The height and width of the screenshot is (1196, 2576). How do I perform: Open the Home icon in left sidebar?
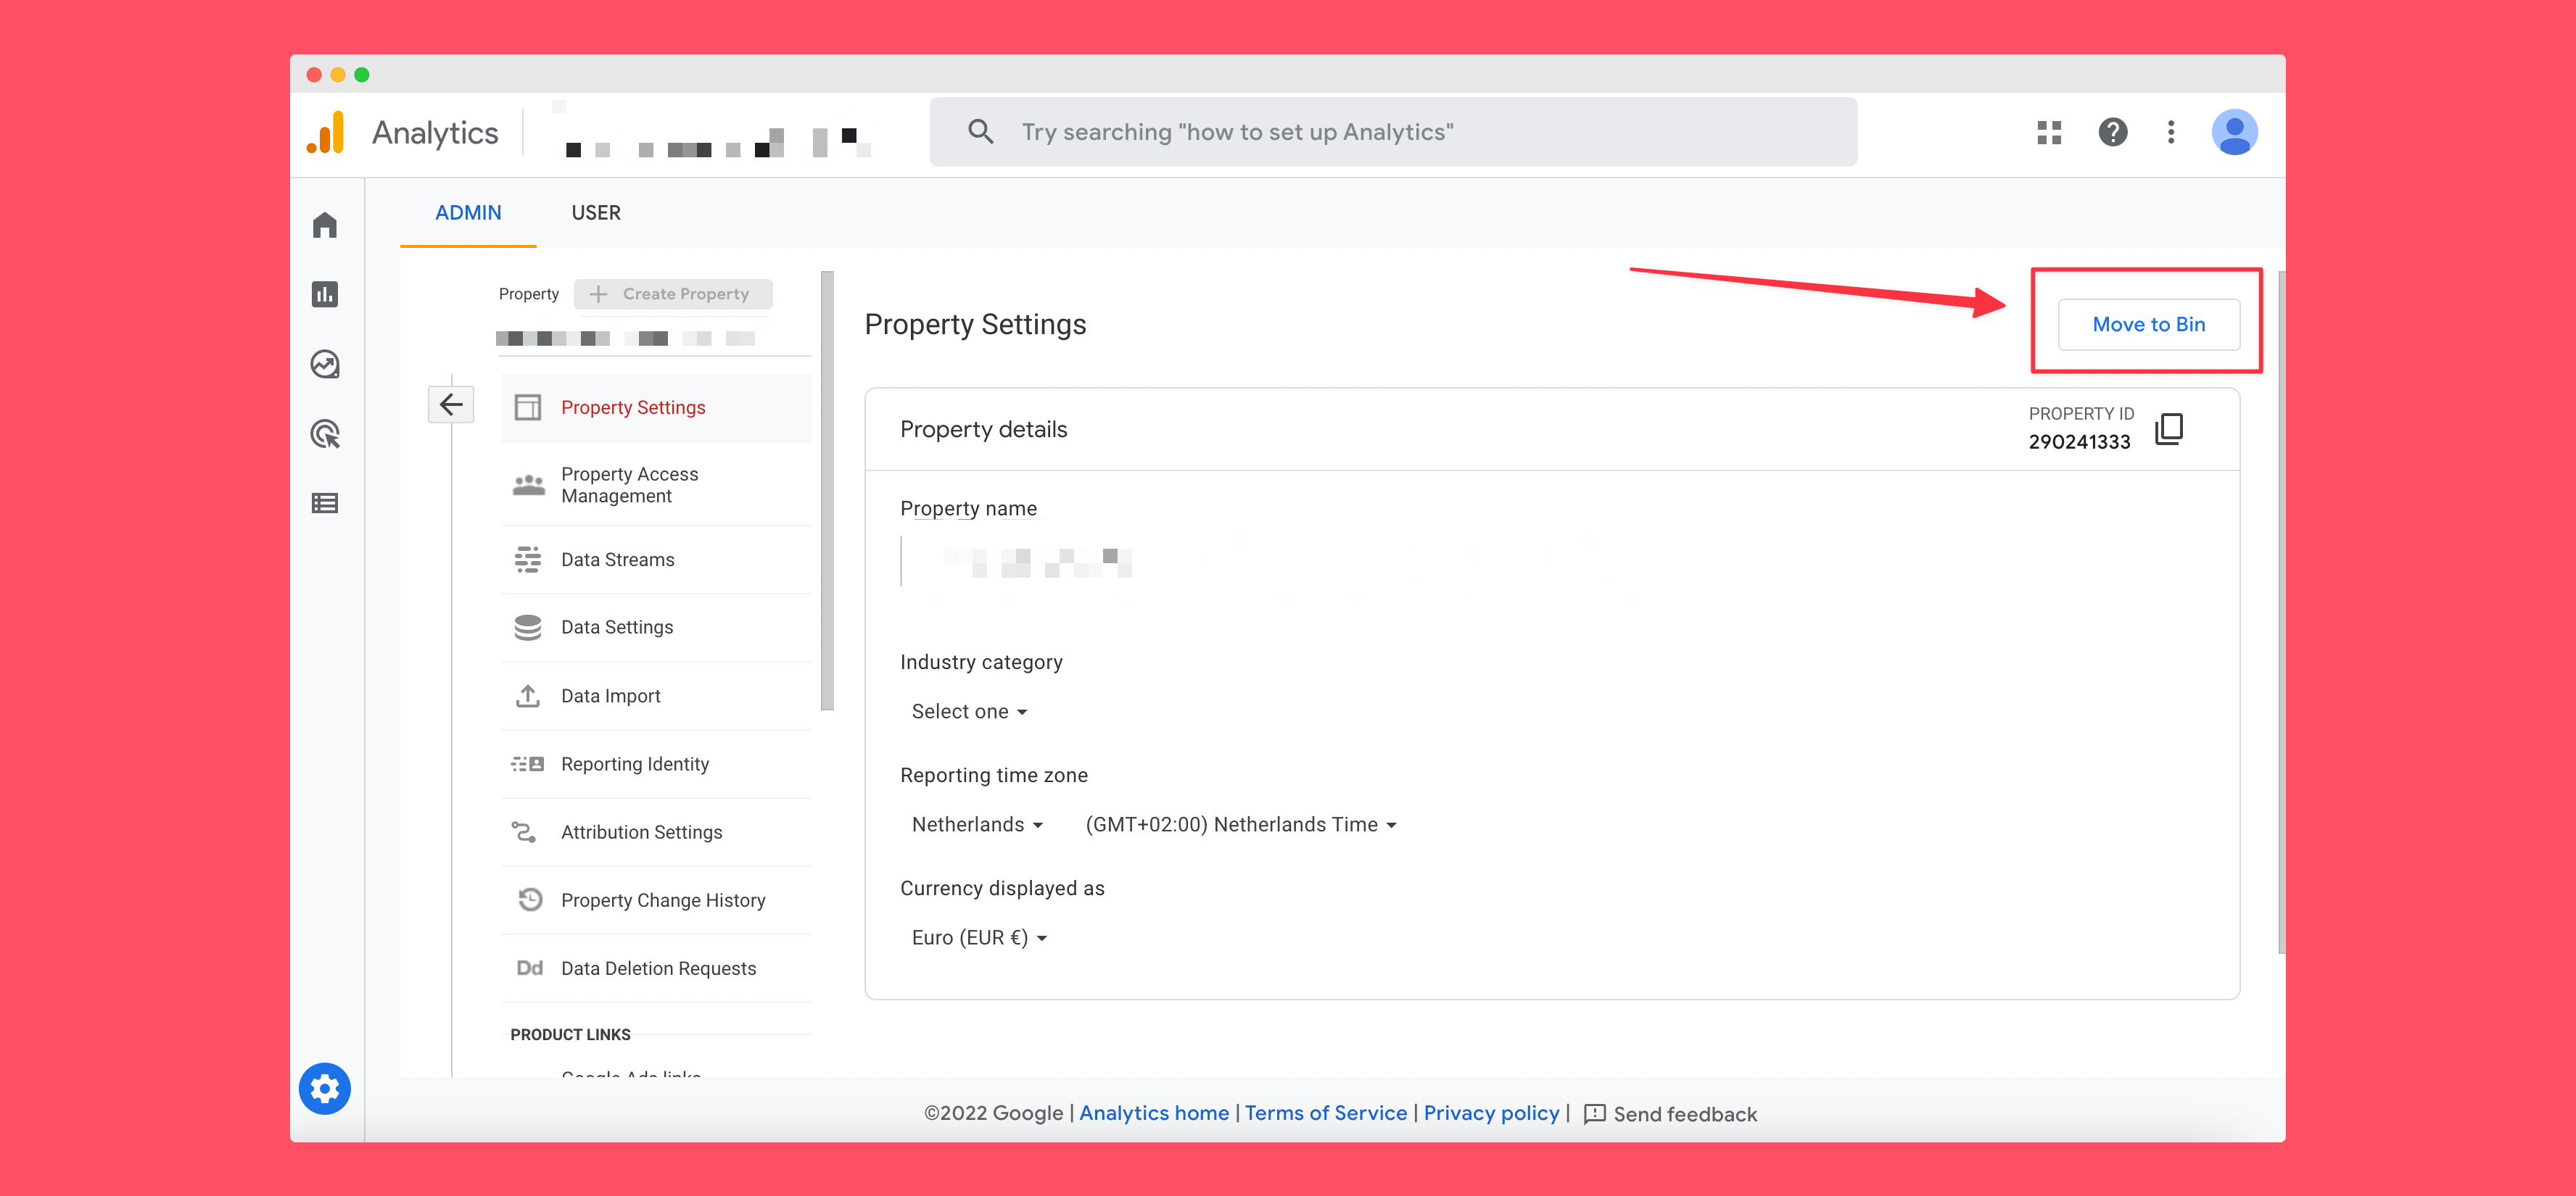coord(324,225)
